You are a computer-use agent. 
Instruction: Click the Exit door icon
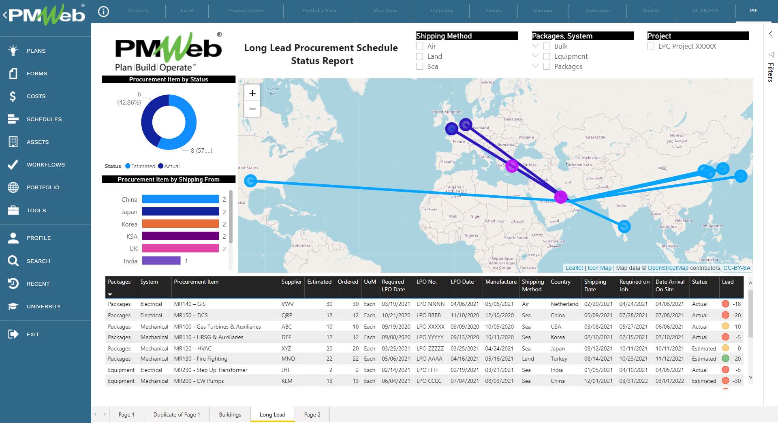pyautogui.click(x=13, y=334)
